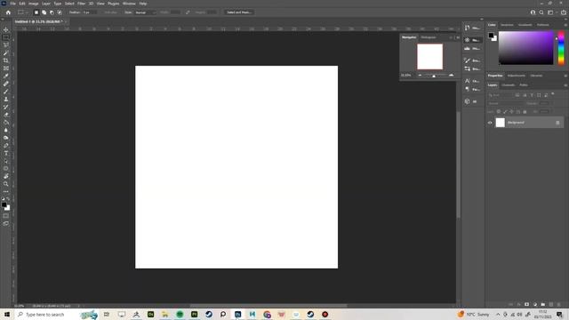The width and height of the screenshot is (569, 320).
Task: Enable Add to selection mode
Action: pyautogui.click(x=44, y=12)
